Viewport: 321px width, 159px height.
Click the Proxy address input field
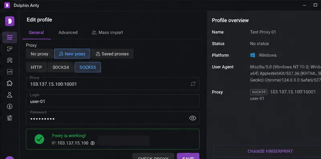point(113,84)
